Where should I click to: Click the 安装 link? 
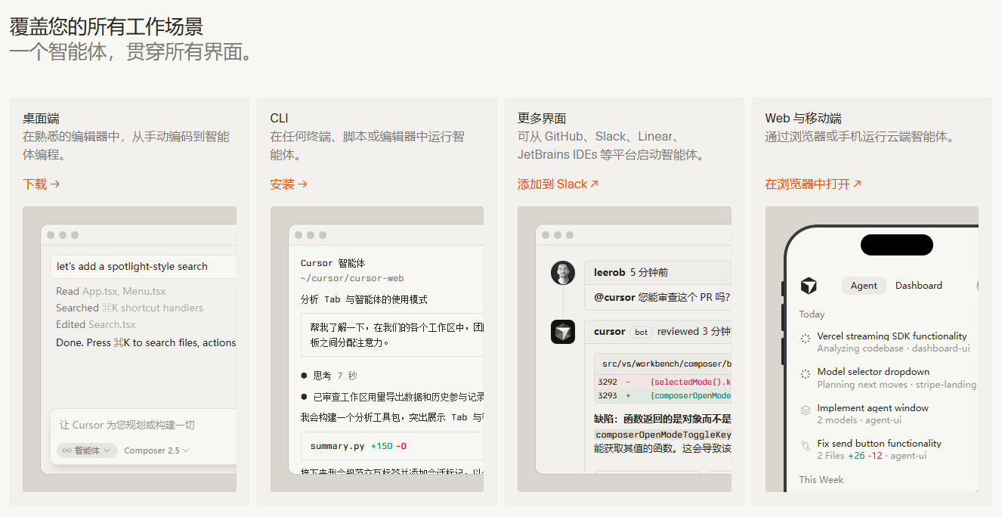coord(289,184)
